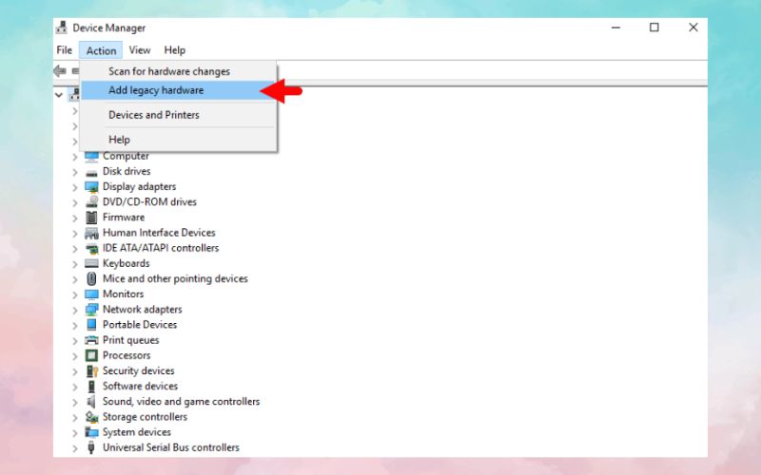
Task: Open the File menu
Action: pos(65,50)
